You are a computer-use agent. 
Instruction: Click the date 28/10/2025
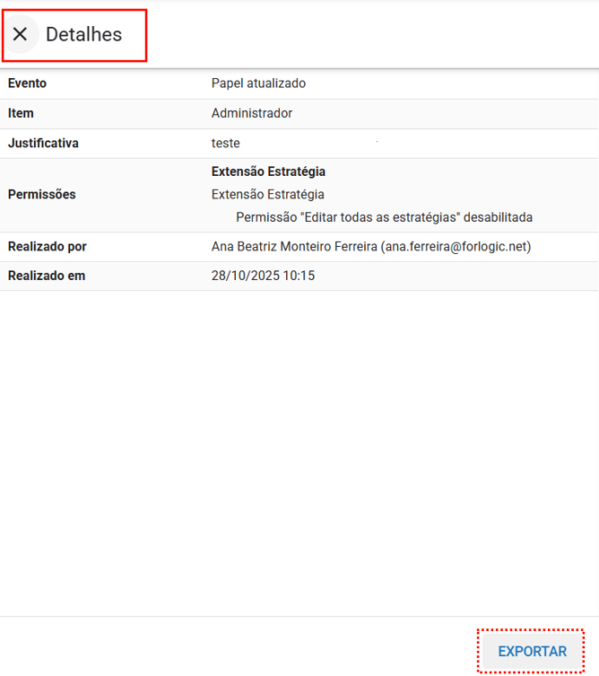tap(245, 276)
